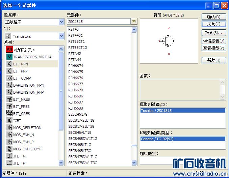Screen dimensions: 229x178
Task: Click the JFET_N family icon
Action: pyautogui.click(x=9, y=156)
